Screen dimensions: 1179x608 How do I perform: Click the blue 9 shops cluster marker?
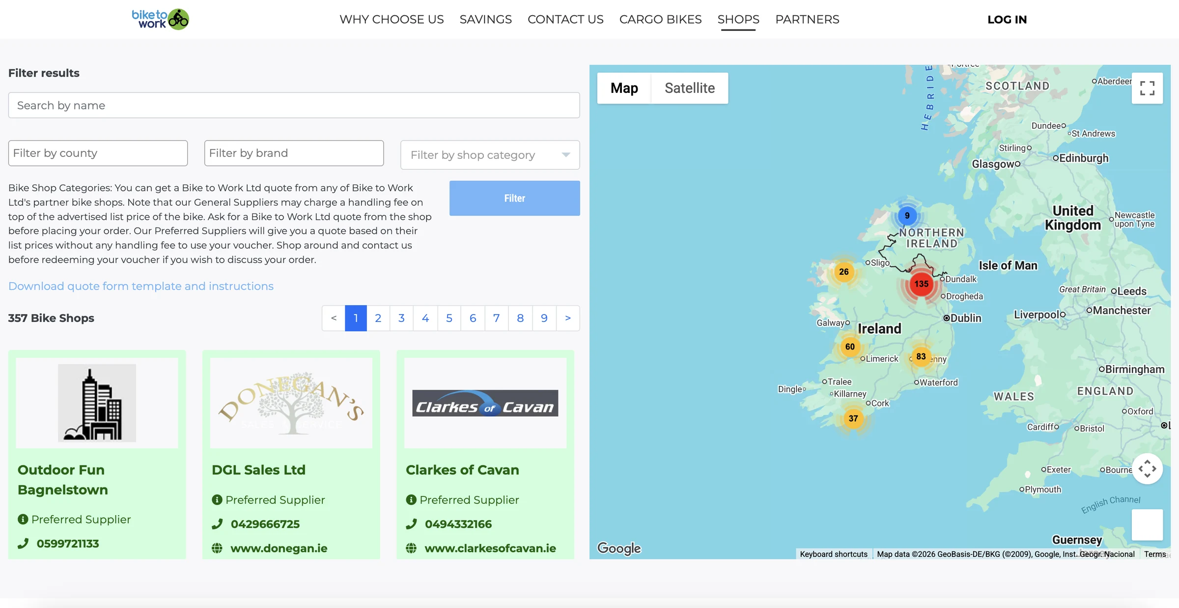click(x=907, y=215)
